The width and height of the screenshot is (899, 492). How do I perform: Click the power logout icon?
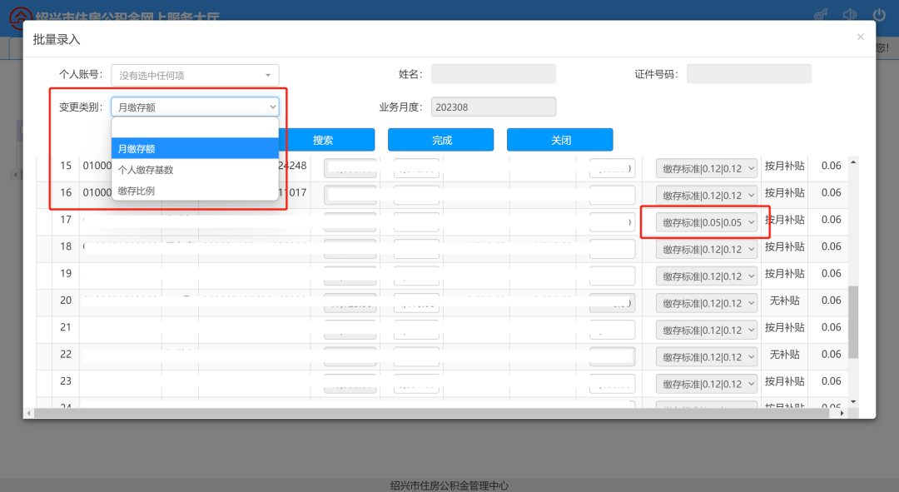point(879,14)
